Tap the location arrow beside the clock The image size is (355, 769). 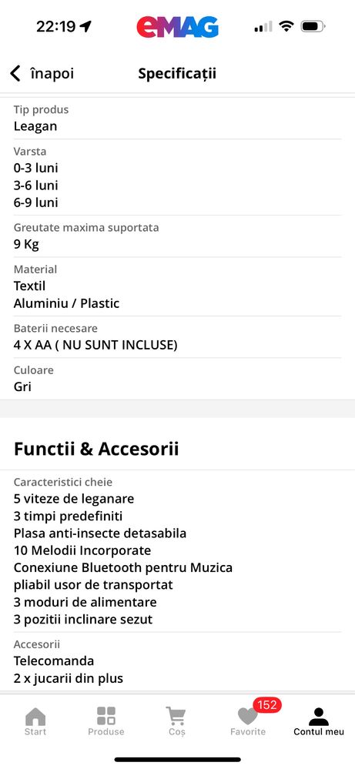[85, 26]
